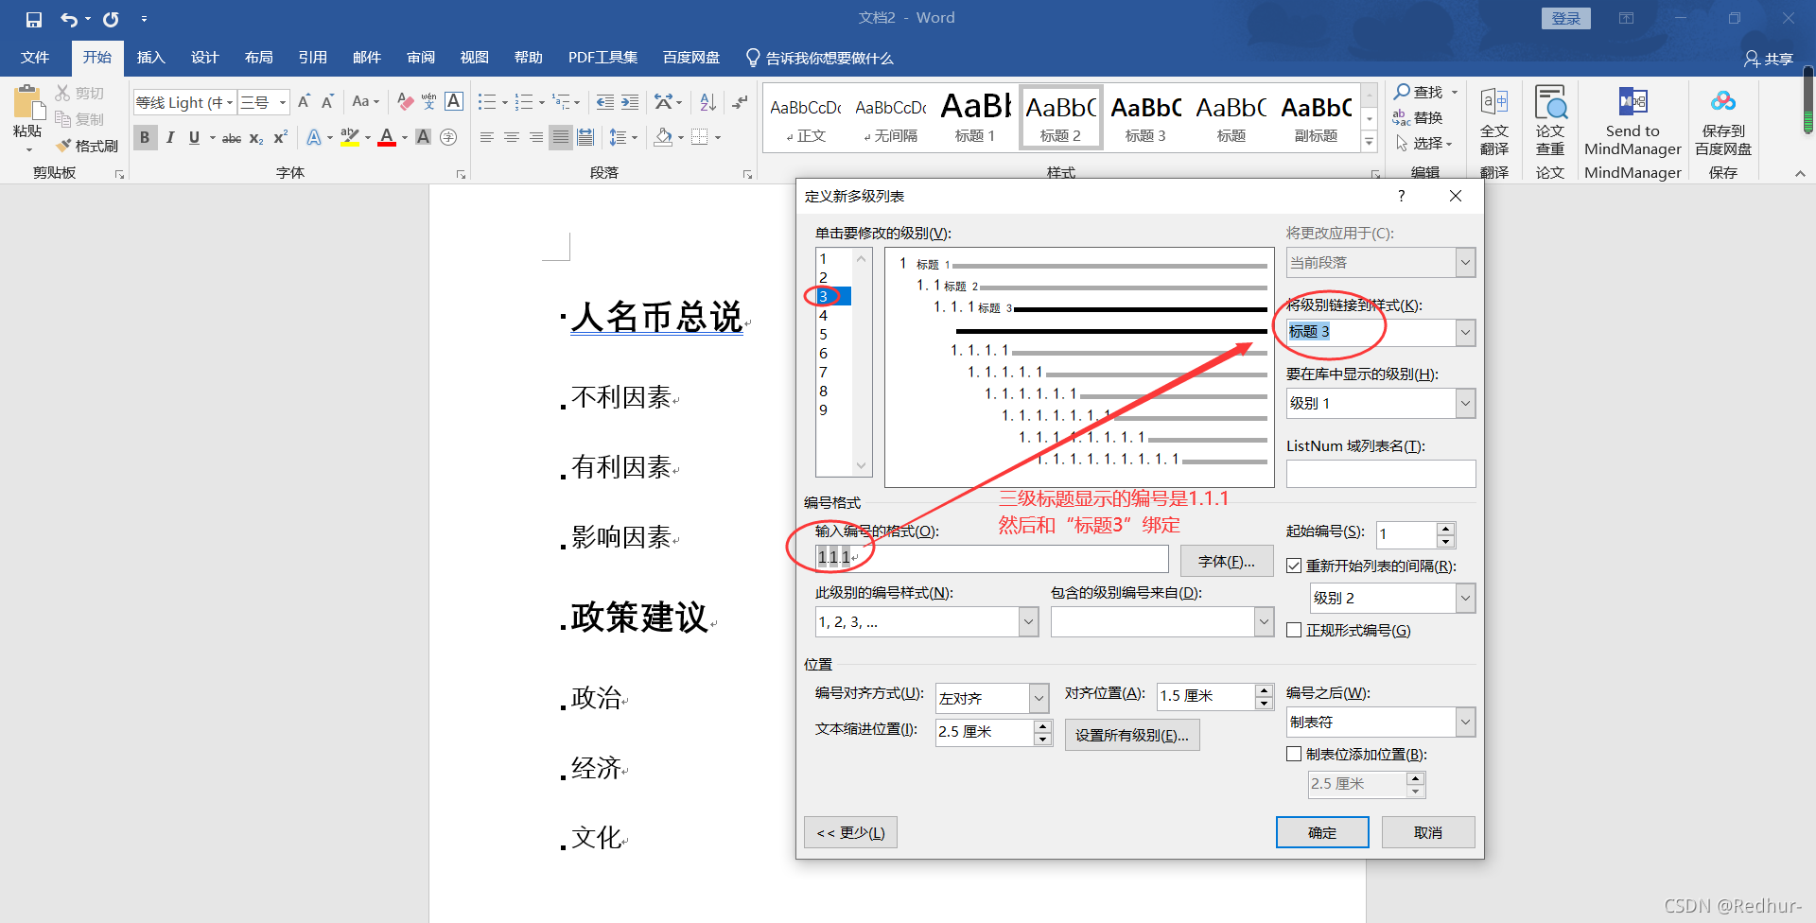Enable 正规形式编号 checkbox
1816x923 pixels.
click(1294, 630)
